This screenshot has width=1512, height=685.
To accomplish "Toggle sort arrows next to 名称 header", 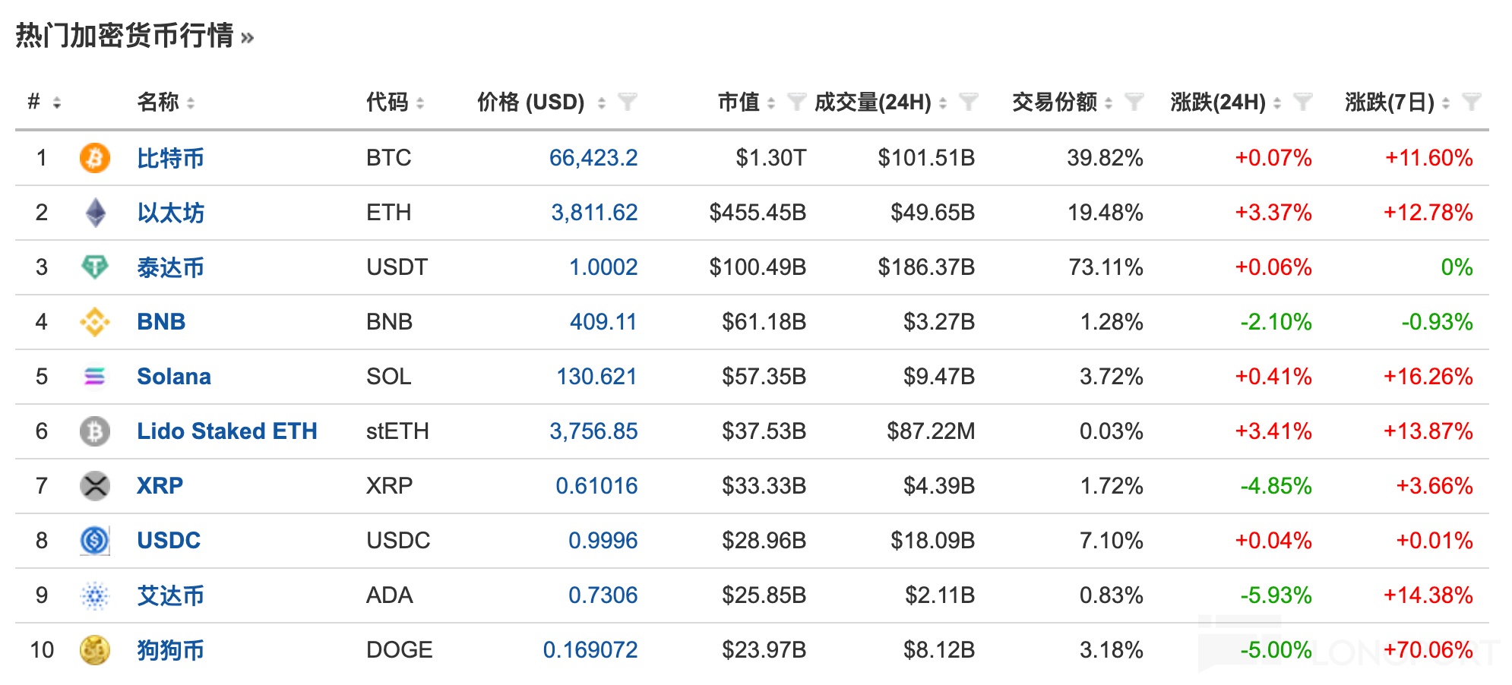I will click(191, 103).
